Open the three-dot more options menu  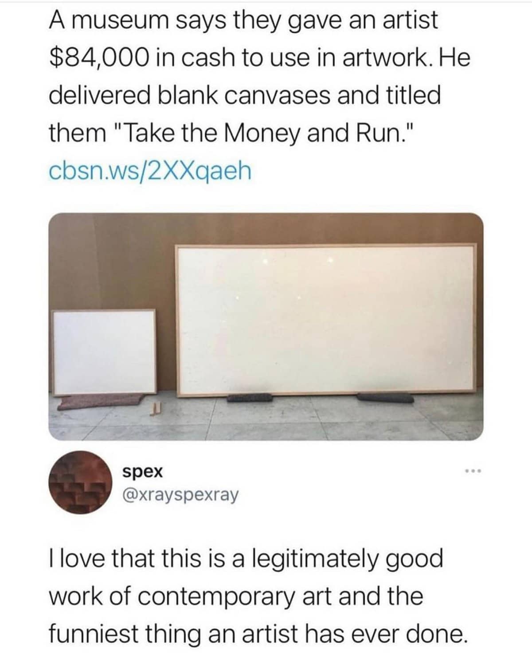coord(473,470)
